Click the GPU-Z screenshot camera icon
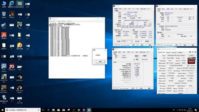The height and width of the screenshot is (112, 199). [190, 52]
